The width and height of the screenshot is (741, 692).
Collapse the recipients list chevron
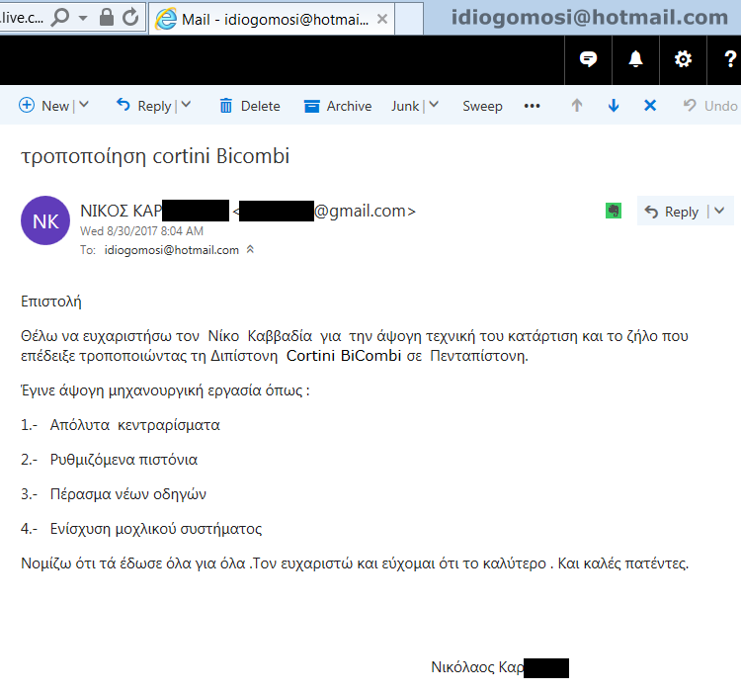pyautogui.click(x=251, y=249)
